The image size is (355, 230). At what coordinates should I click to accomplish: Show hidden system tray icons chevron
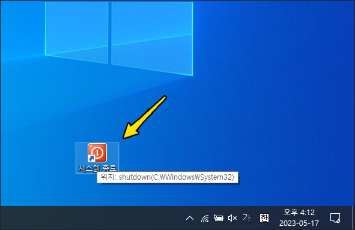click(x=190, y=218)
